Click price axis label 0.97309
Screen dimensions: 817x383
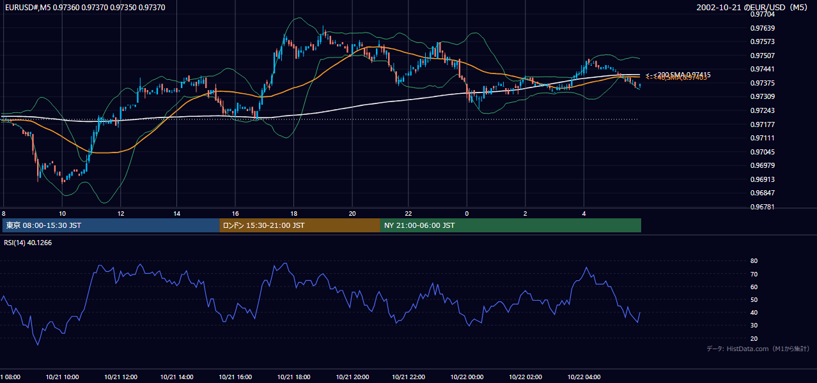coord(762,96)
